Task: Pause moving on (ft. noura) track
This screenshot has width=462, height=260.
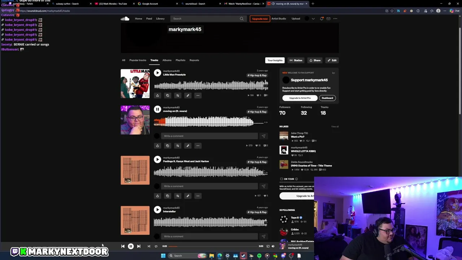Action: [x=157, y=109]
